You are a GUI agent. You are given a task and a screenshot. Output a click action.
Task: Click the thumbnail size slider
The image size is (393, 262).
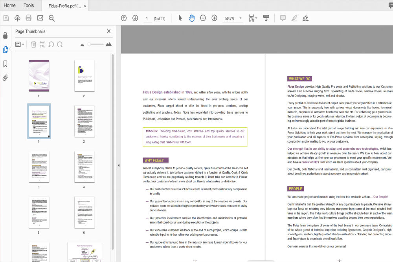click(x=96, y=44)
